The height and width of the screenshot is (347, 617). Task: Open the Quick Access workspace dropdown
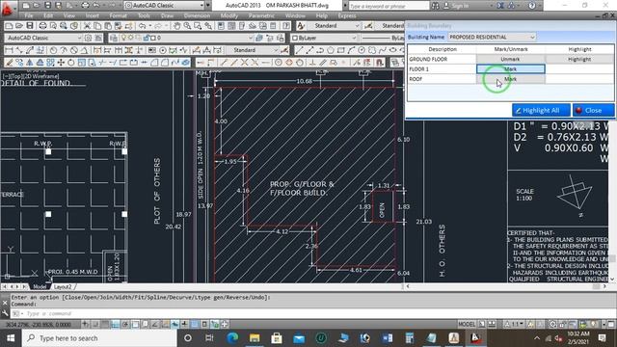point(201,6)
